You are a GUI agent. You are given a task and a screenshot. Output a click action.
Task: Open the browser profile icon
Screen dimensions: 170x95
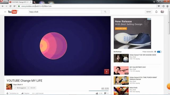point(168,6)
